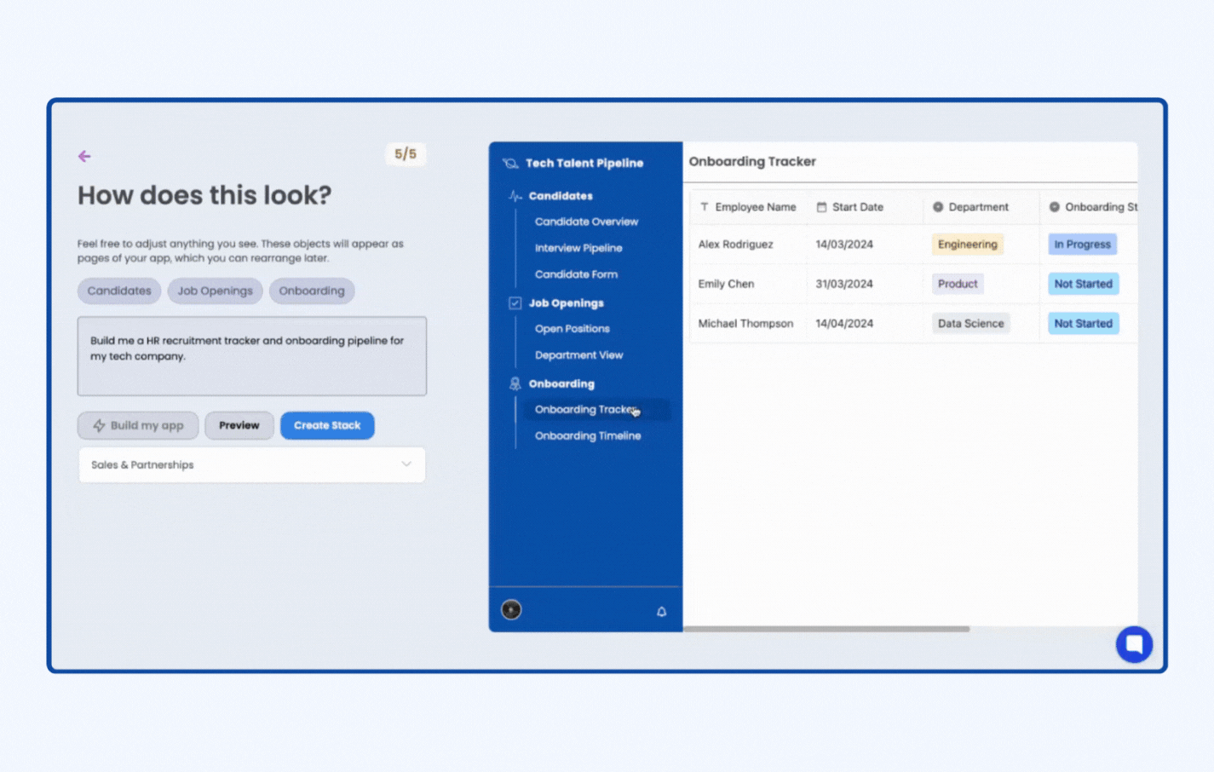Toggle the Candidates pill tag
This screenshot has width=1214, height=772.
tap(118, 291)
